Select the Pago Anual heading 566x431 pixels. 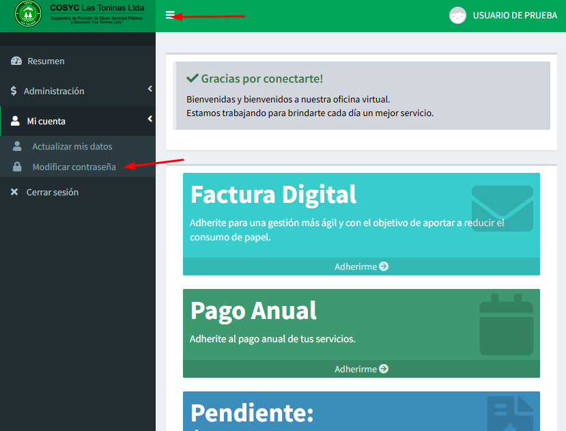click(253, 311)
